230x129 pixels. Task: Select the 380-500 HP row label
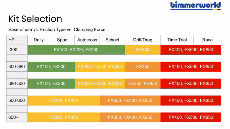[17, 83]
